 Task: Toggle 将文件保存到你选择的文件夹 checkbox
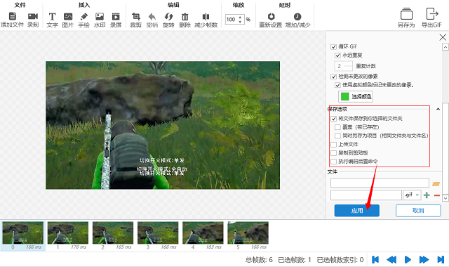coord(333,119)
